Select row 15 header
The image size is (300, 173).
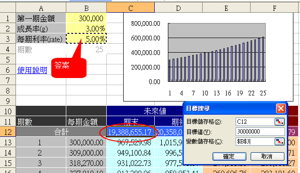coord(8,163)
